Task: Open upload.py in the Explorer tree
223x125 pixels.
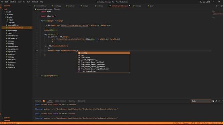Action: pyautogui.click(x=17, y=68)
